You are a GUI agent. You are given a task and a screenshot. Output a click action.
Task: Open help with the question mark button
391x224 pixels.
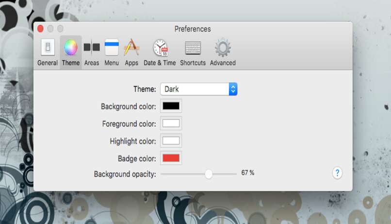coord(337,173)
